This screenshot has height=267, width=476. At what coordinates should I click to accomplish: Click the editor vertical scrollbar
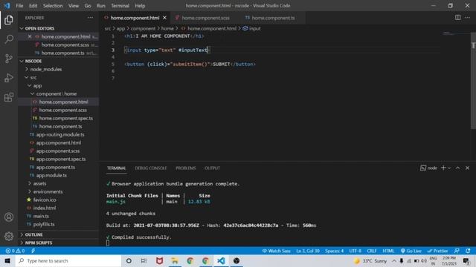(x=473, y=81)
